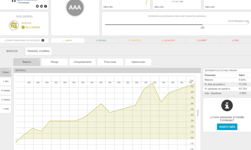Screen dimensions: 251x150
Task: Select the Retorno sub-tab
Action: tap(27, 62)
